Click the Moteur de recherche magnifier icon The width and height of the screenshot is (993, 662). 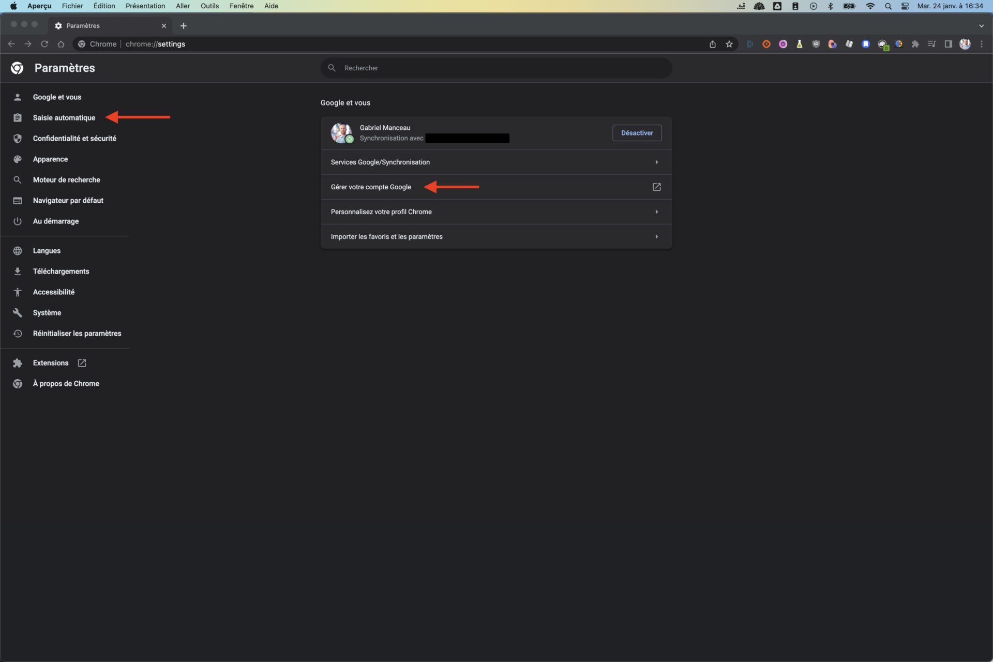coord(18,180)
